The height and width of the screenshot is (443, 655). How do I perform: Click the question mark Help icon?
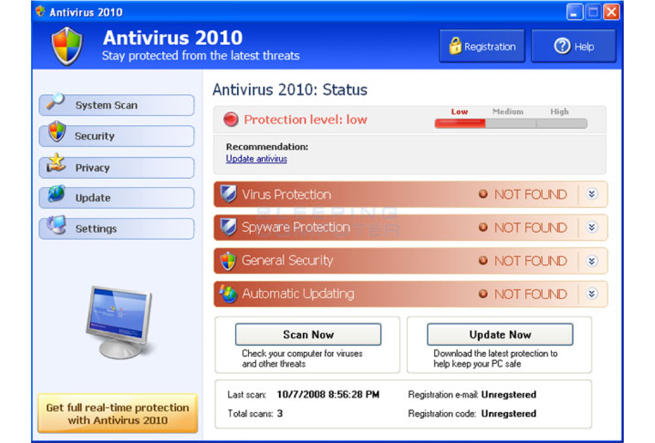pyautogui.click(x=562, y=47)
